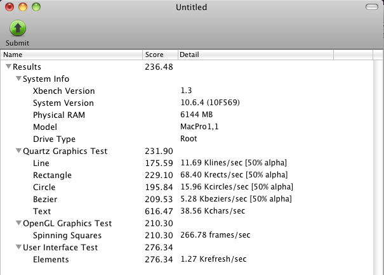Viewport: 384px width, 275px height.
Task: Select the Spinning Squares row
Action: (x=187, y=235)
